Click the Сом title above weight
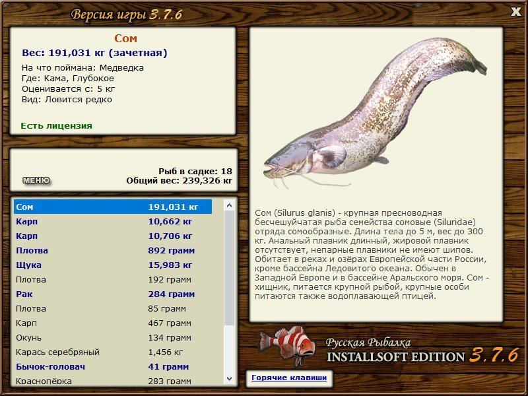Screen dimensions: 528x396 (125, 38)
